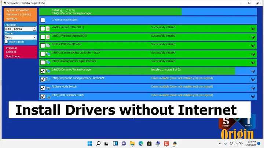This screenshot has height=148, width=264.
Task: Check the Intel 8 Series SMBus Controller checkbox
Action: (x=43, y=54)
